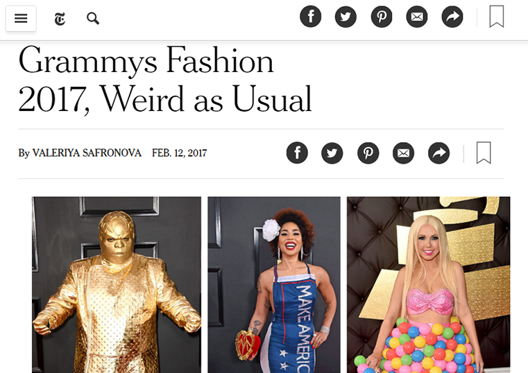Open the gold costume photo
The width and height of the screenshot is (528, 373).
[x=117, y=284]
